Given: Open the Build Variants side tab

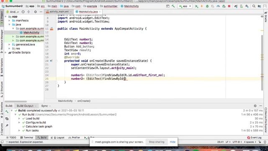Looking at the screenshot, I should [x=2, y=67].
